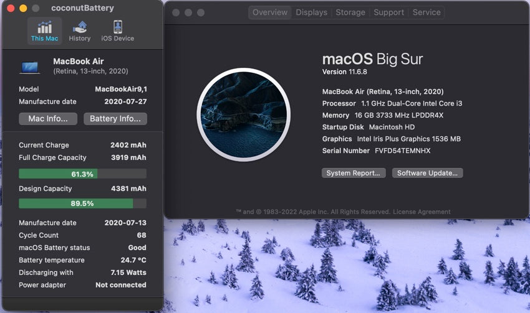Open the History view in coconutBattery
Screen dimensions: 530x313
(x=80, y=30)
